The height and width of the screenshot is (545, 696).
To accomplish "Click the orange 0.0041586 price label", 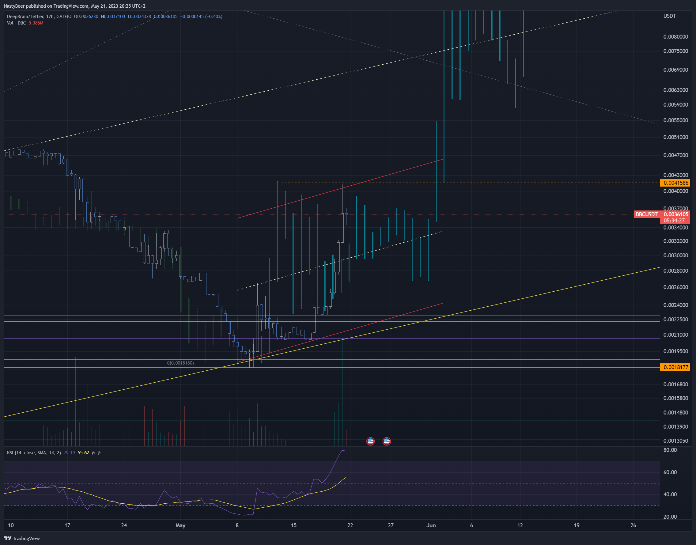I will tap(675, 183).
